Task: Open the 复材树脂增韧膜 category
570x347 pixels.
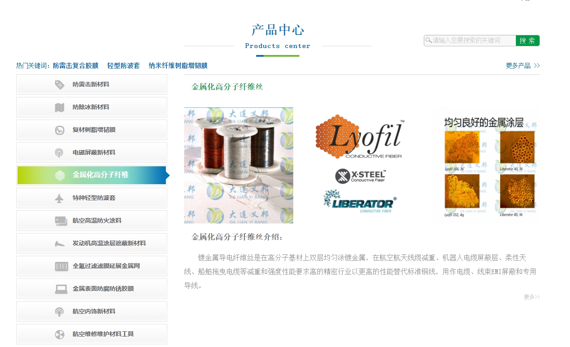Action: click(94, 130)
